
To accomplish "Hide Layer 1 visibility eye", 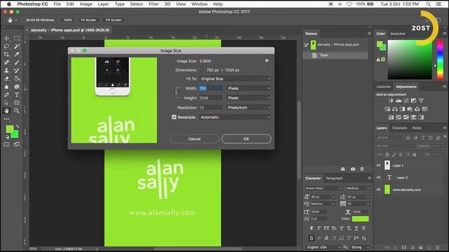I will [379, 165].
